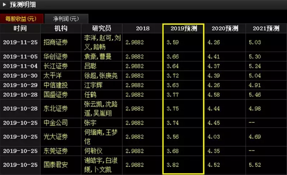The height and width of the screenshot is (175, 287).
Task: Click the 研究员 column header
Action: click(102, 28)
